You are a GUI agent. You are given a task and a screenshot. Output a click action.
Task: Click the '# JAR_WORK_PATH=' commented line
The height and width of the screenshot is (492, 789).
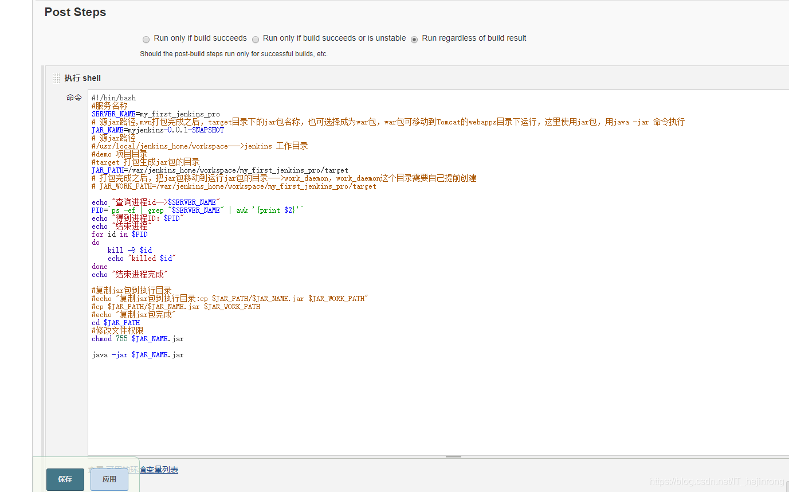[x=234, y=186]
